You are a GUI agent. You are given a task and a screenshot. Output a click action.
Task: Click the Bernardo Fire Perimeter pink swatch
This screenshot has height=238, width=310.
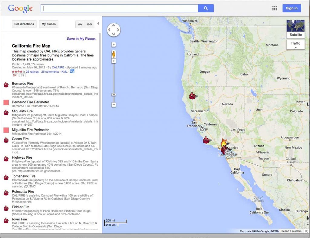6,102
